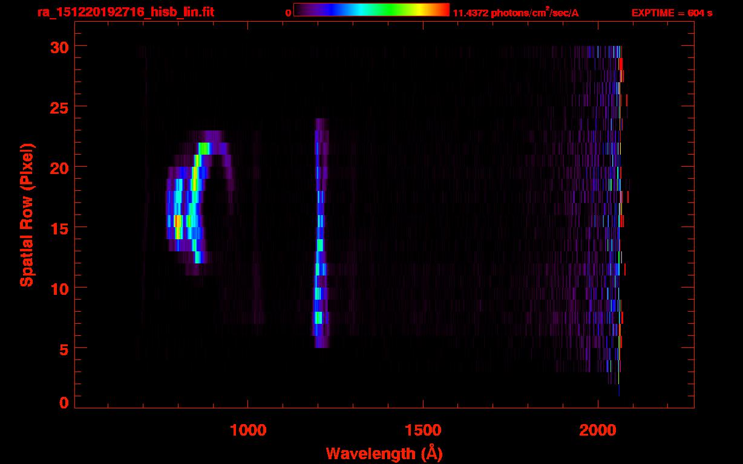The height and width of the screenshot is (464, 743).
Task: Click the 20 spatial row tick label
Action: (60, 167)
